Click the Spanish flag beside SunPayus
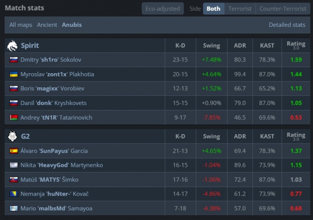This screenshot has width=313, height=220. (13, 151)
